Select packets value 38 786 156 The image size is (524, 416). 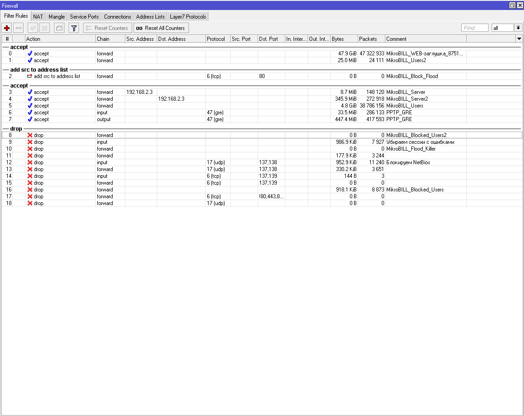[x=372, y=106]
